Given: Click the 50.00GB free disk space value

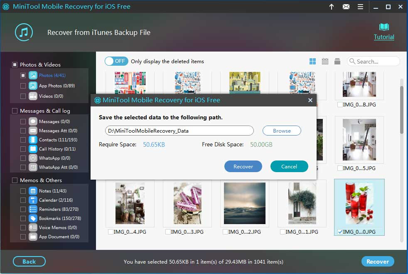Looking at the screenshot, I should [261, 145].
